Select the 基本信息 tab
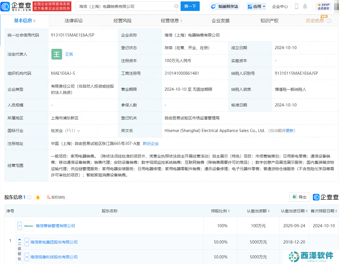Image resolution: width=339 pixels, height=264 pixels. point(24,21)
